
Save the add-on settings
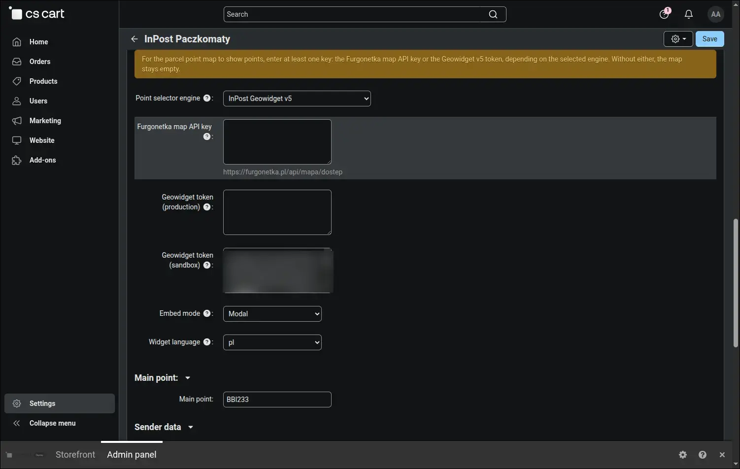coord(710,39)
